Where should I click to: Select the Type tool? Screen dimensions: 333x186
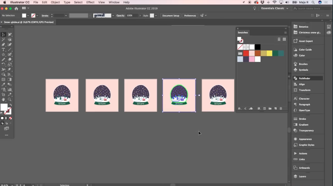[3, 49]
